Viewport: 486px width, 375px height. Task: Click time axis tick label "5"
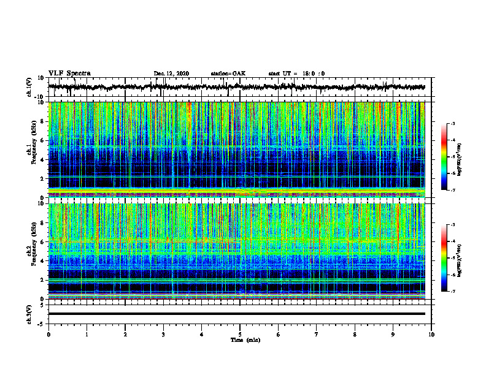240,335
